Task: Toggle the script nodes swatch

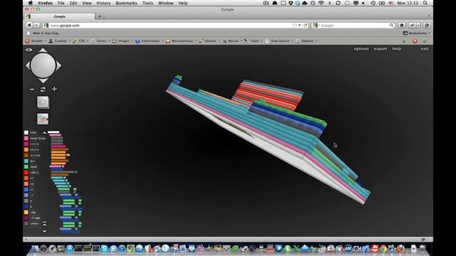Action: pos(26,155)
